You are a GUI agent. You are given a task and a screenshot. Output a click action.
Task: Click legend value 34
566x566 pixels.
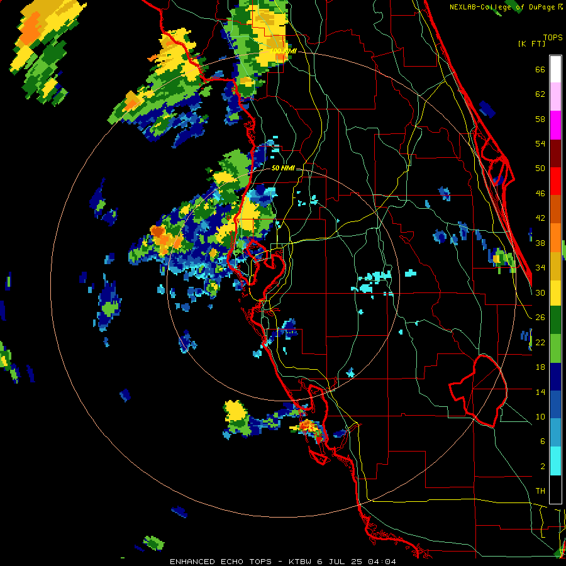[540, 267]
